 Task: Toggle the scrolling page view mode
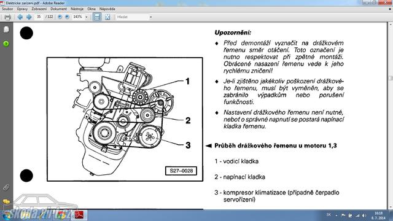click(97, 17)
